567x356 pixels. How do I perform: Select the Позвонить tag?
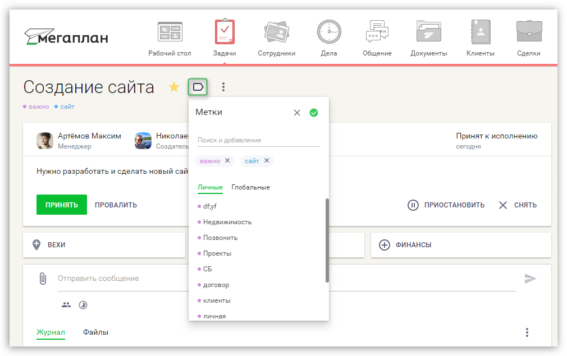coord(218,238)
